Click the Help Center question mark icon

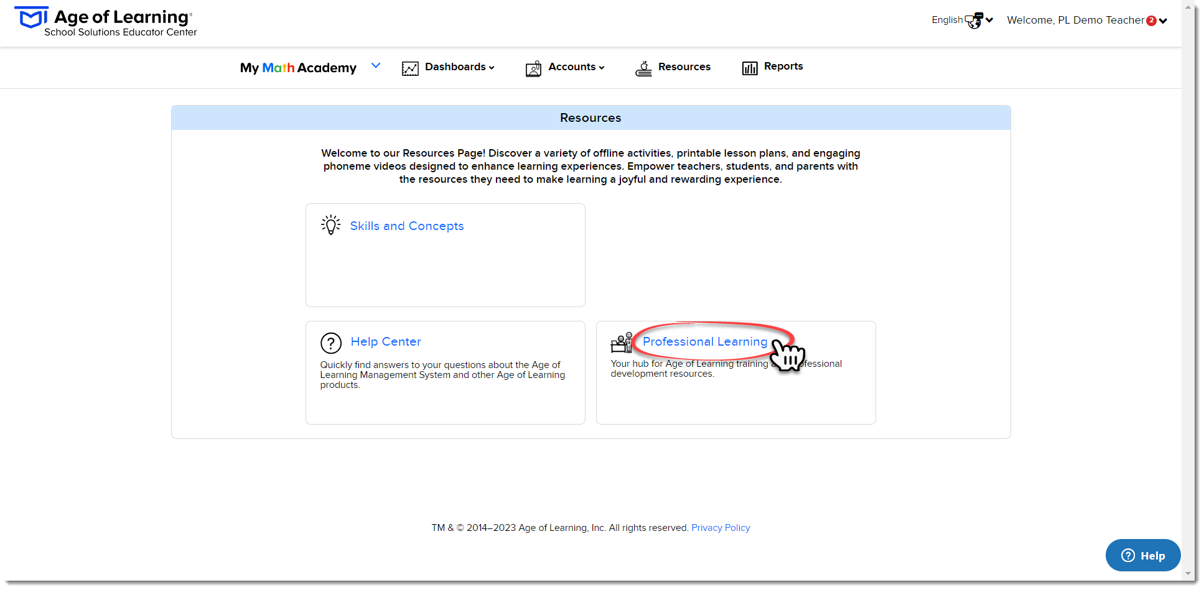click(331, 343)
